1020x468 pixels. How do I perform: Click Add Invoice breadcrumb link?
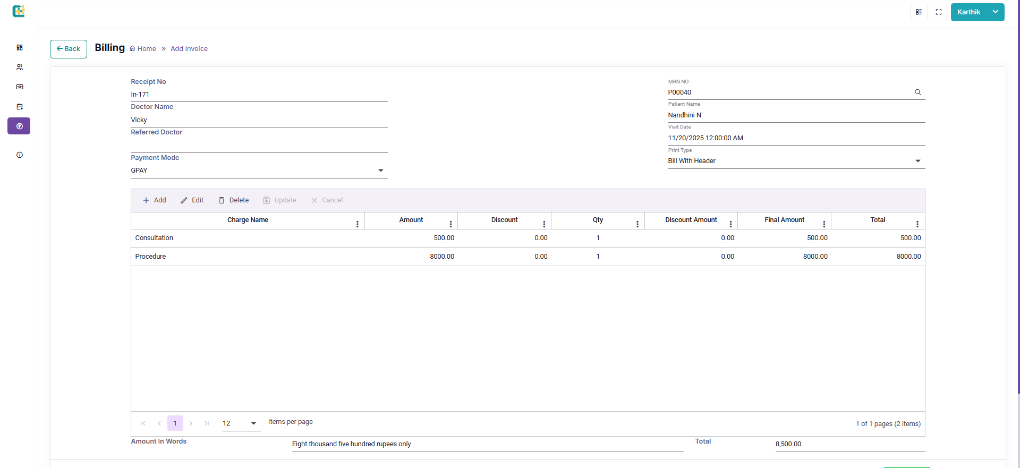pos(189,49)
